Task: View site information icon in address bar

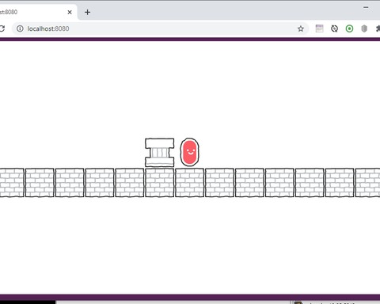Action: 20,28
